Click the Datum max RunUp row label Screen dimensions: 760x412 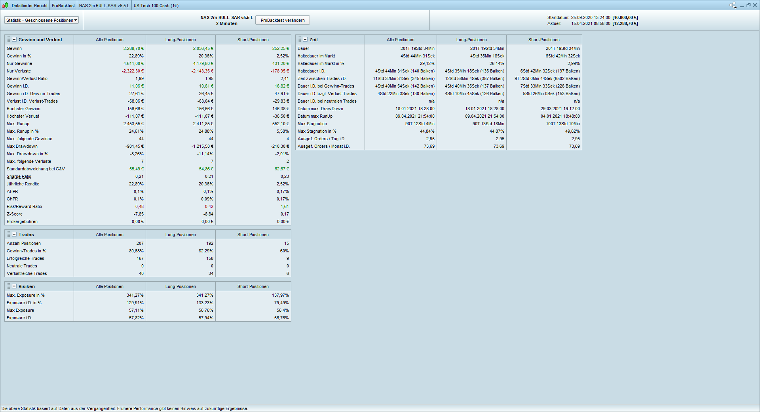(x=315, y=116)
